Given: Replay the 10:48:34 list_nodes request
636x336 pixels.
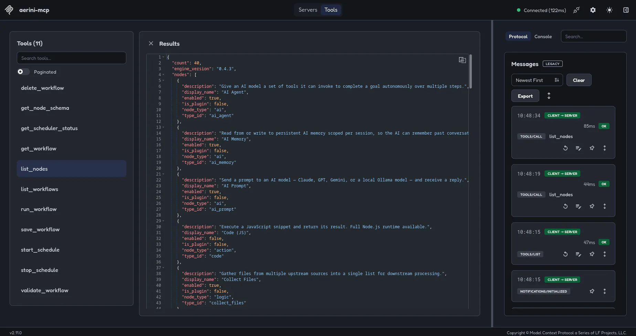Looking at the screenshot, I should tap(565, 148).
